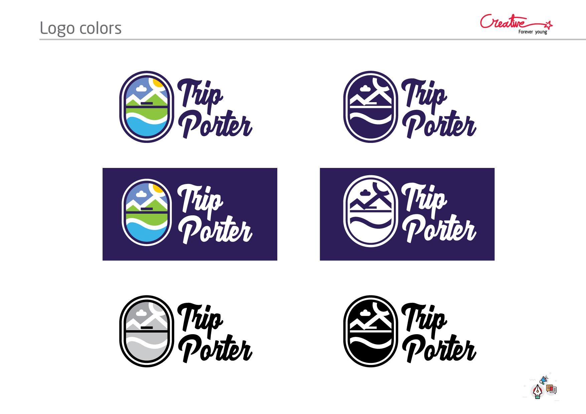
Task: Click the grayscale window emblem
Action: tap(147, 331)
